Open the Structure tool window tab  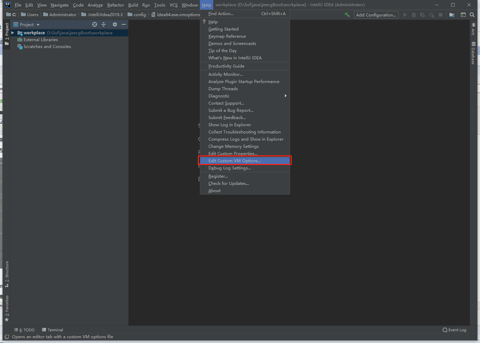(7, 274)
